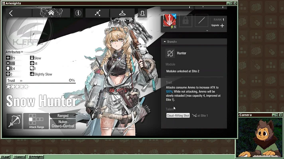284x159 pixels.
Task: Switch to Camera in the taskbar
Action: pos(20,157)
